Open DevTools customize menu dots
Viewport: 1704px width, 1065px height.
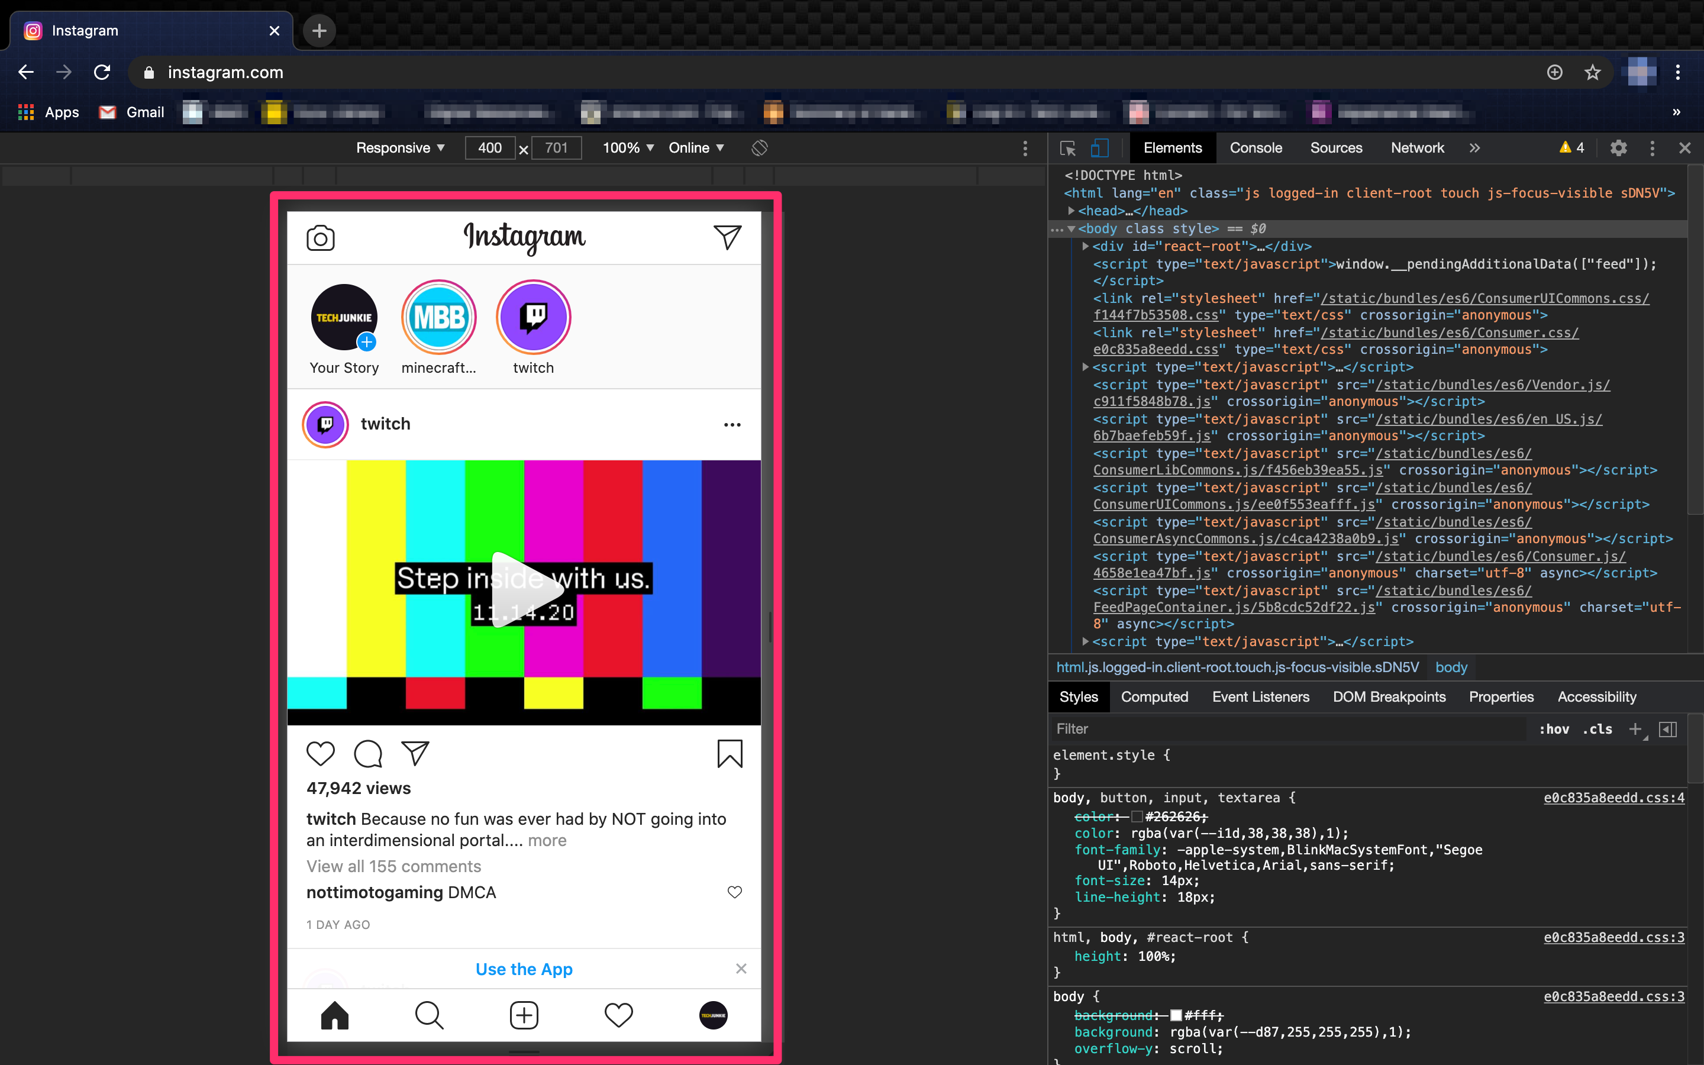click(x=1652, y=148)
